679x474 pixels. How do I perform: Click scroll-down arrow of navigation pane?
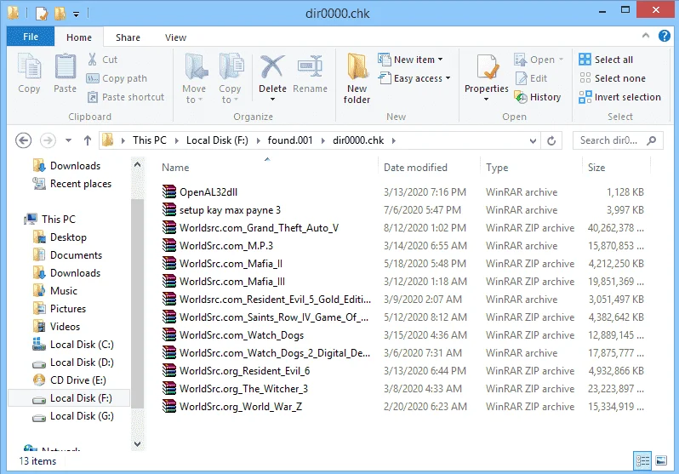click(137, 443)
